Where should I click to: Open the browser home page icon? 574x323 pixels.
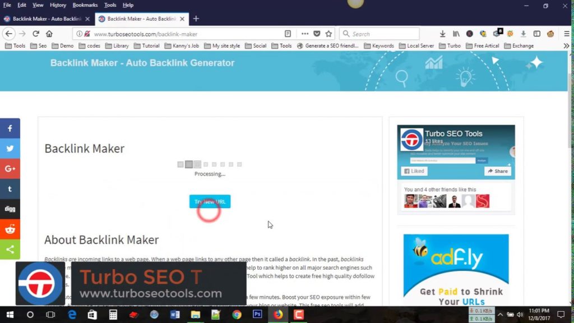coord(49,34)
